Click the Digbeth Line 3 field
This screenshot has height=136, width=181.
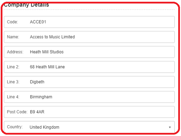tap(89, 82)
